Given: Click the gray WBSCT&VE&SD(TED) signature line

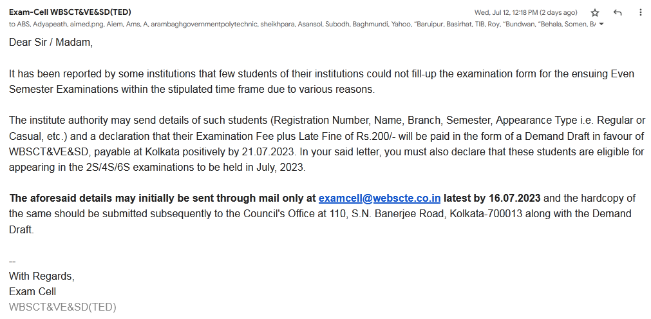Looking at the screenshot, I should coord(62,307).
